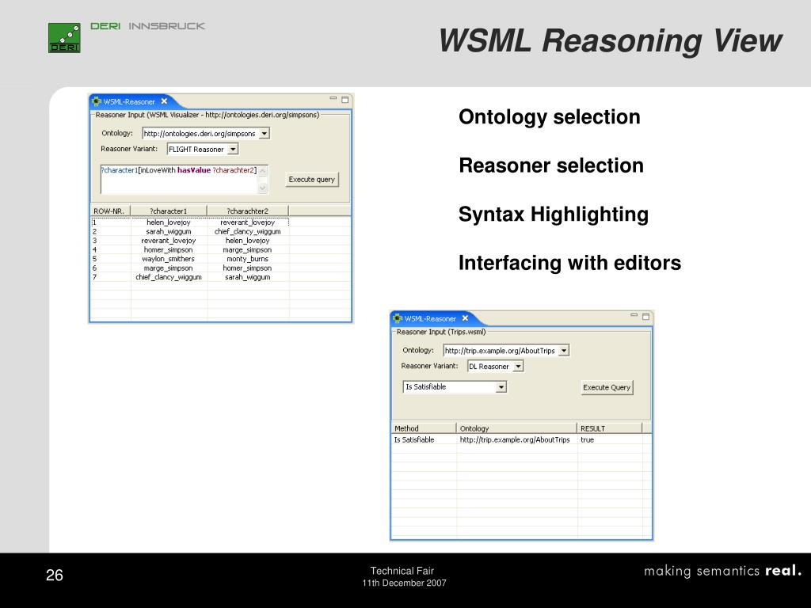This screenshot has height=608, width=811.
Task: Click row 1 reverant_lovejoy in ?charachter2
Action: [248, 222]
